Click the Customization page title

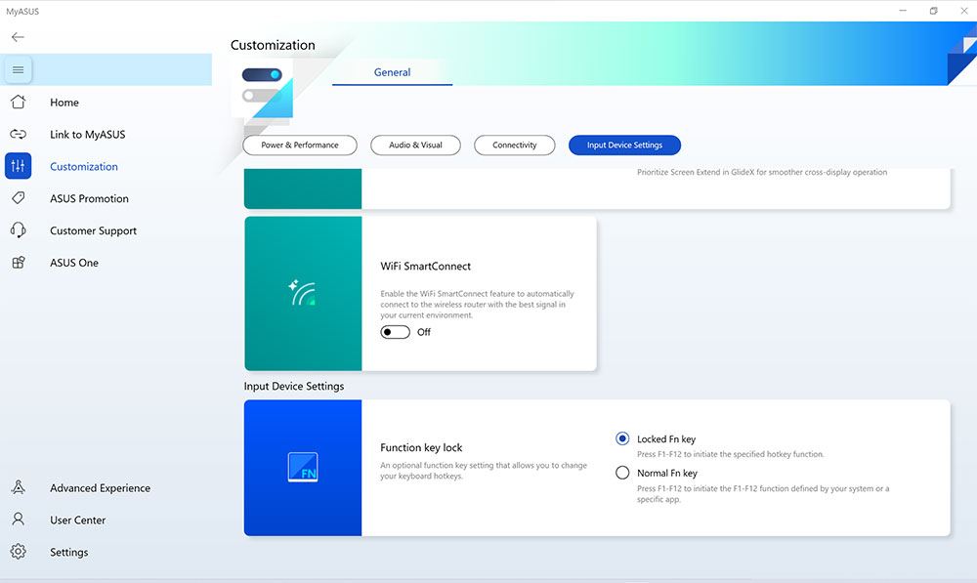pyautogui.click(x=273, y=45)
